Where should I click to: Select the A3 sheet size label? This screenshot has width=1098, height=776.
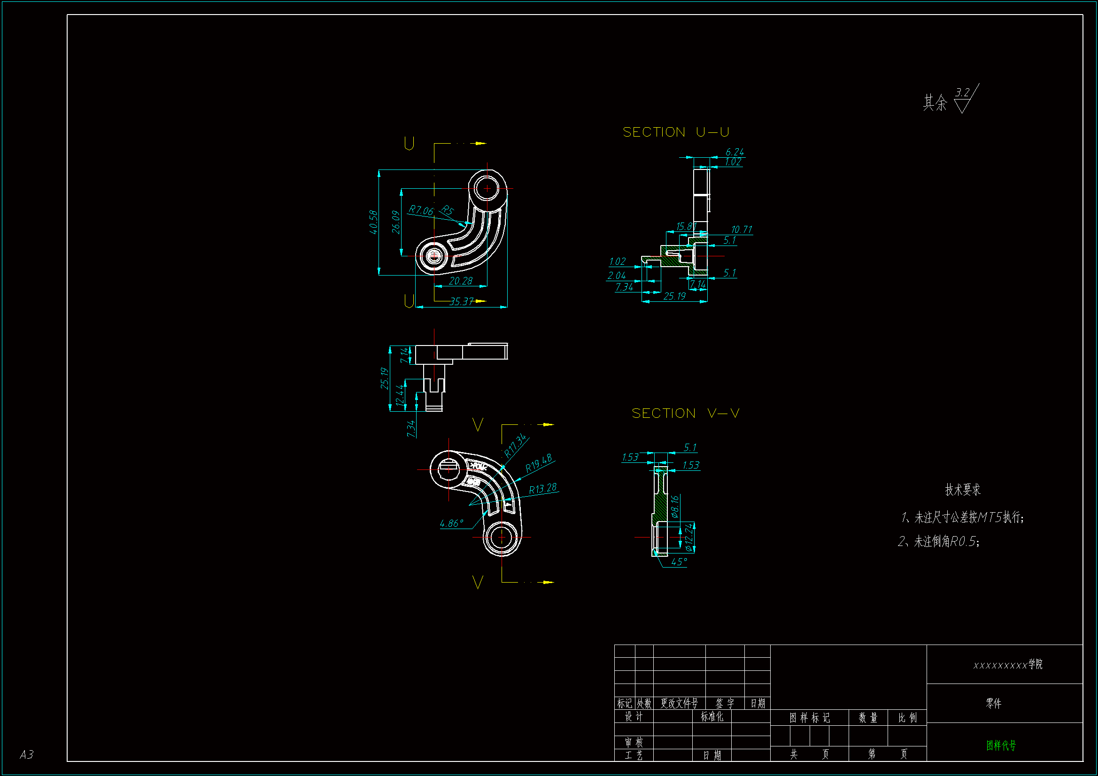[27, 755]
